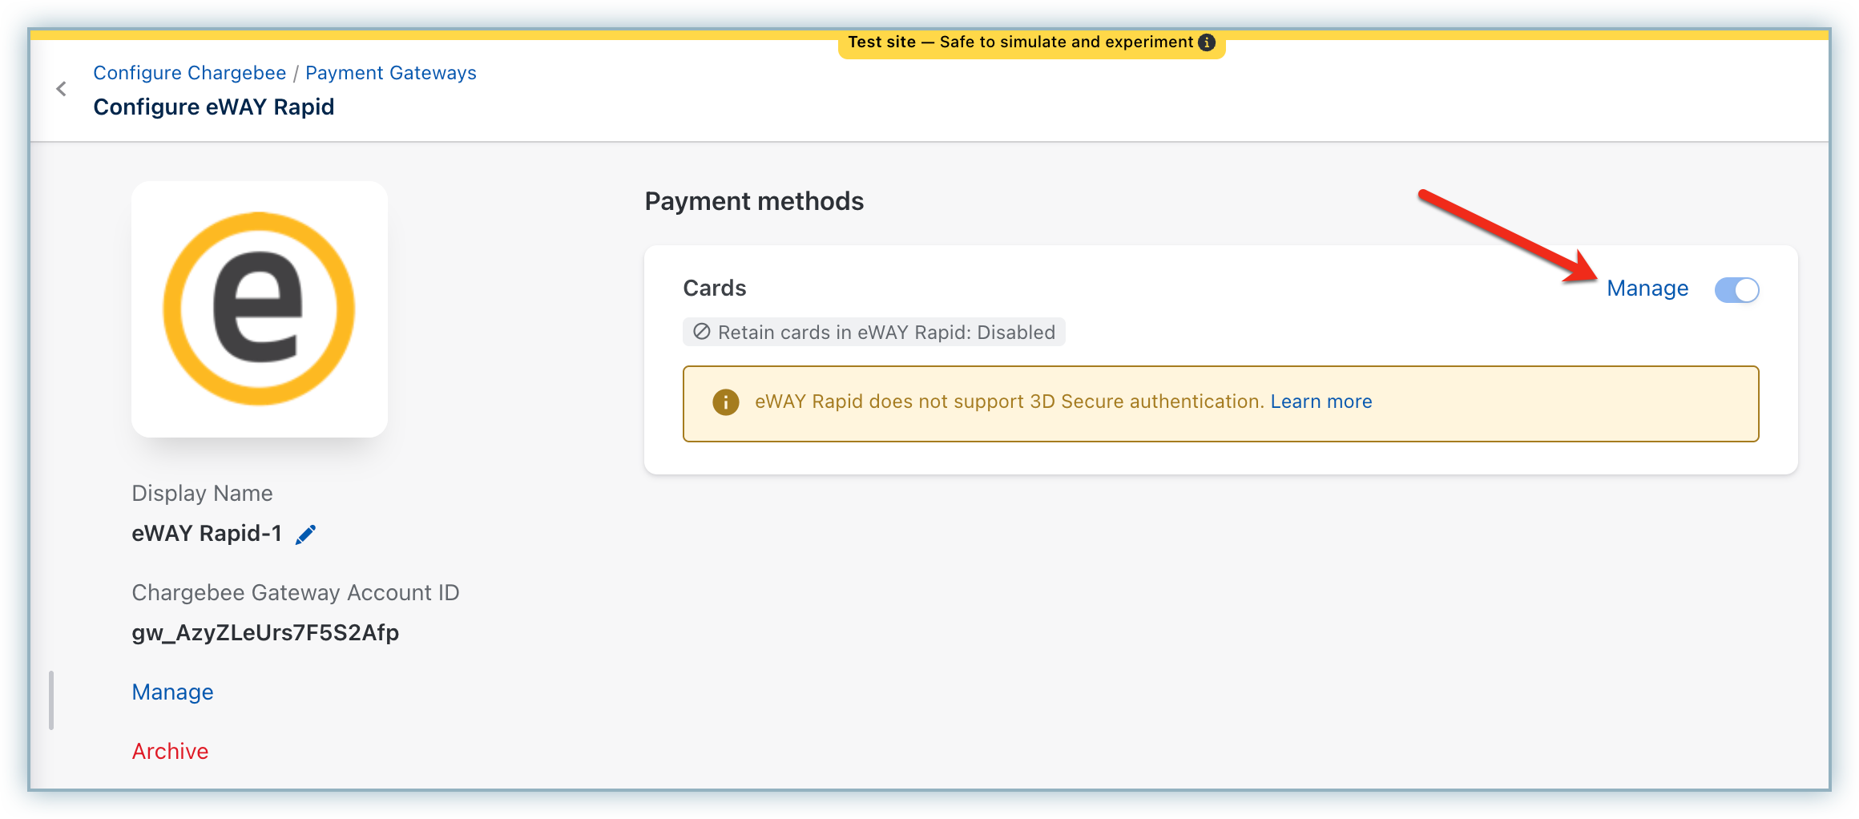Click the eWAY Rapid-1 display name
This screenshot has width=1859, height=819.
coord(207,534)
